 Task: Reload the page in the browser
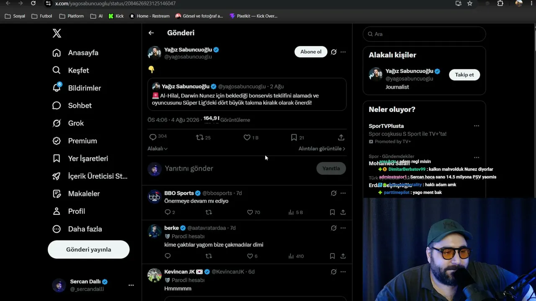(33, 3)
